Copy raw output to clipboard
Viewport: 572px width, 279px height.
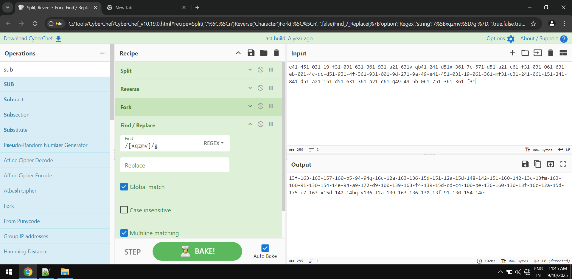[x=538, y=164]
